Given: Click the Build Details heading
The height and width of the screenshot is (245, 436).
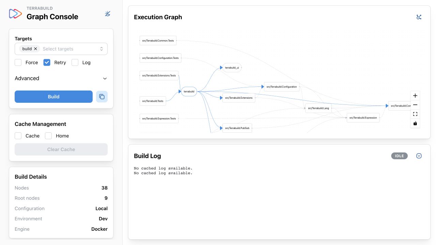Looking at the screenshot, I should (x=31, y=177).
